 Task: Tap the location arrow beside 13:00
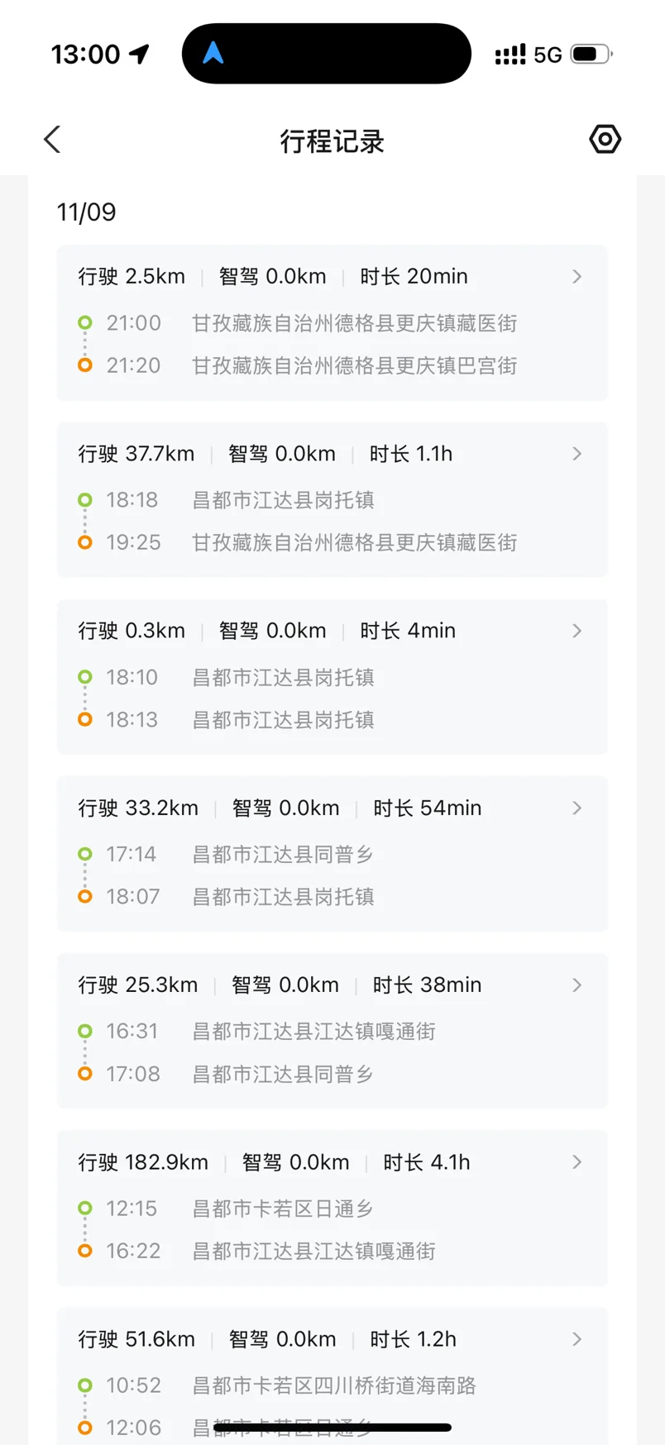pyautogui.click(x=139, y=55)
